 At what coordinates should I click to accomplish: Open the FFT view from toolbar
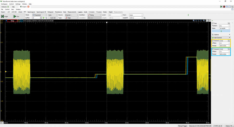tap(25, 12)
